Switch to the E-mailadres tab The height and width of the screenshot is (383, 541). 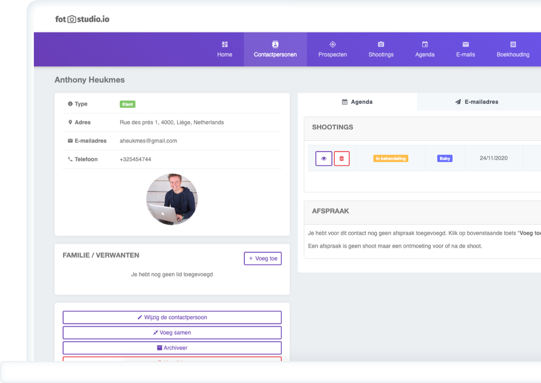tap(476, 102)
